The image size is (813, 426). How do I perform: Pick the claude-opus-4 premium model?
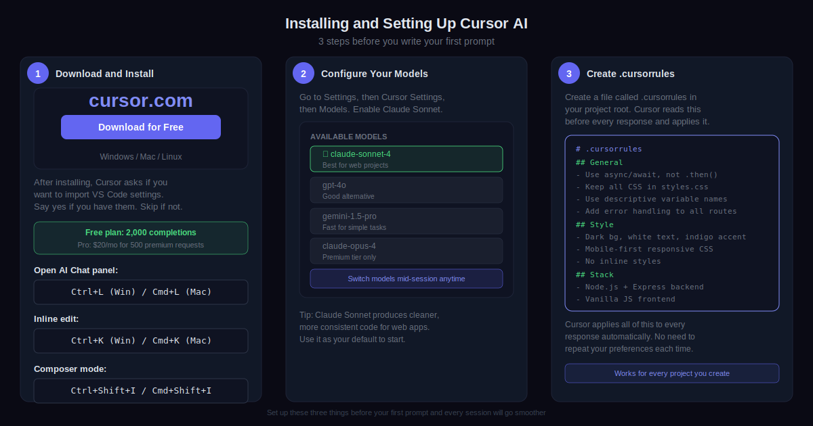(x=406, y=251)
